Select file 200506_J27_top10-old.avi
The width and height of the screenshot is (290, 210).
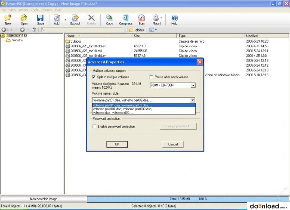pyautogui.click(x=88, y=56)
